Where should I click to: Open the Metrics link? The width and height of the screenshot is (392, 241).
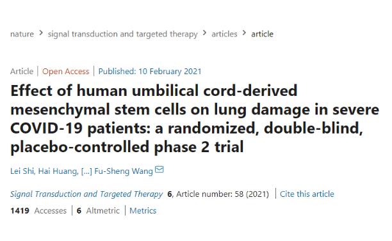tap(143, 211)
